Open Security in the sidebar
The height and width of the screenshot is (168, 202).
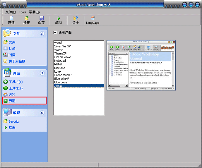point(14,121)
